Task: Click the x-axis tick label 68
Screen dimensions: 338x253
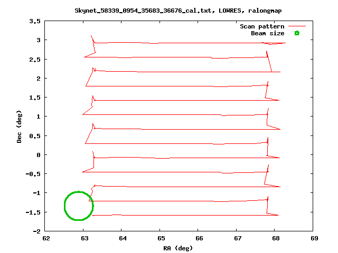Action: point(276,238)
